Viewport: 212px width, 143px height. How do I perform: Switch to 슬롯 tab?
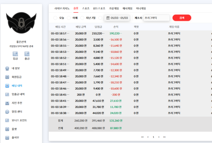click(76, 8)
